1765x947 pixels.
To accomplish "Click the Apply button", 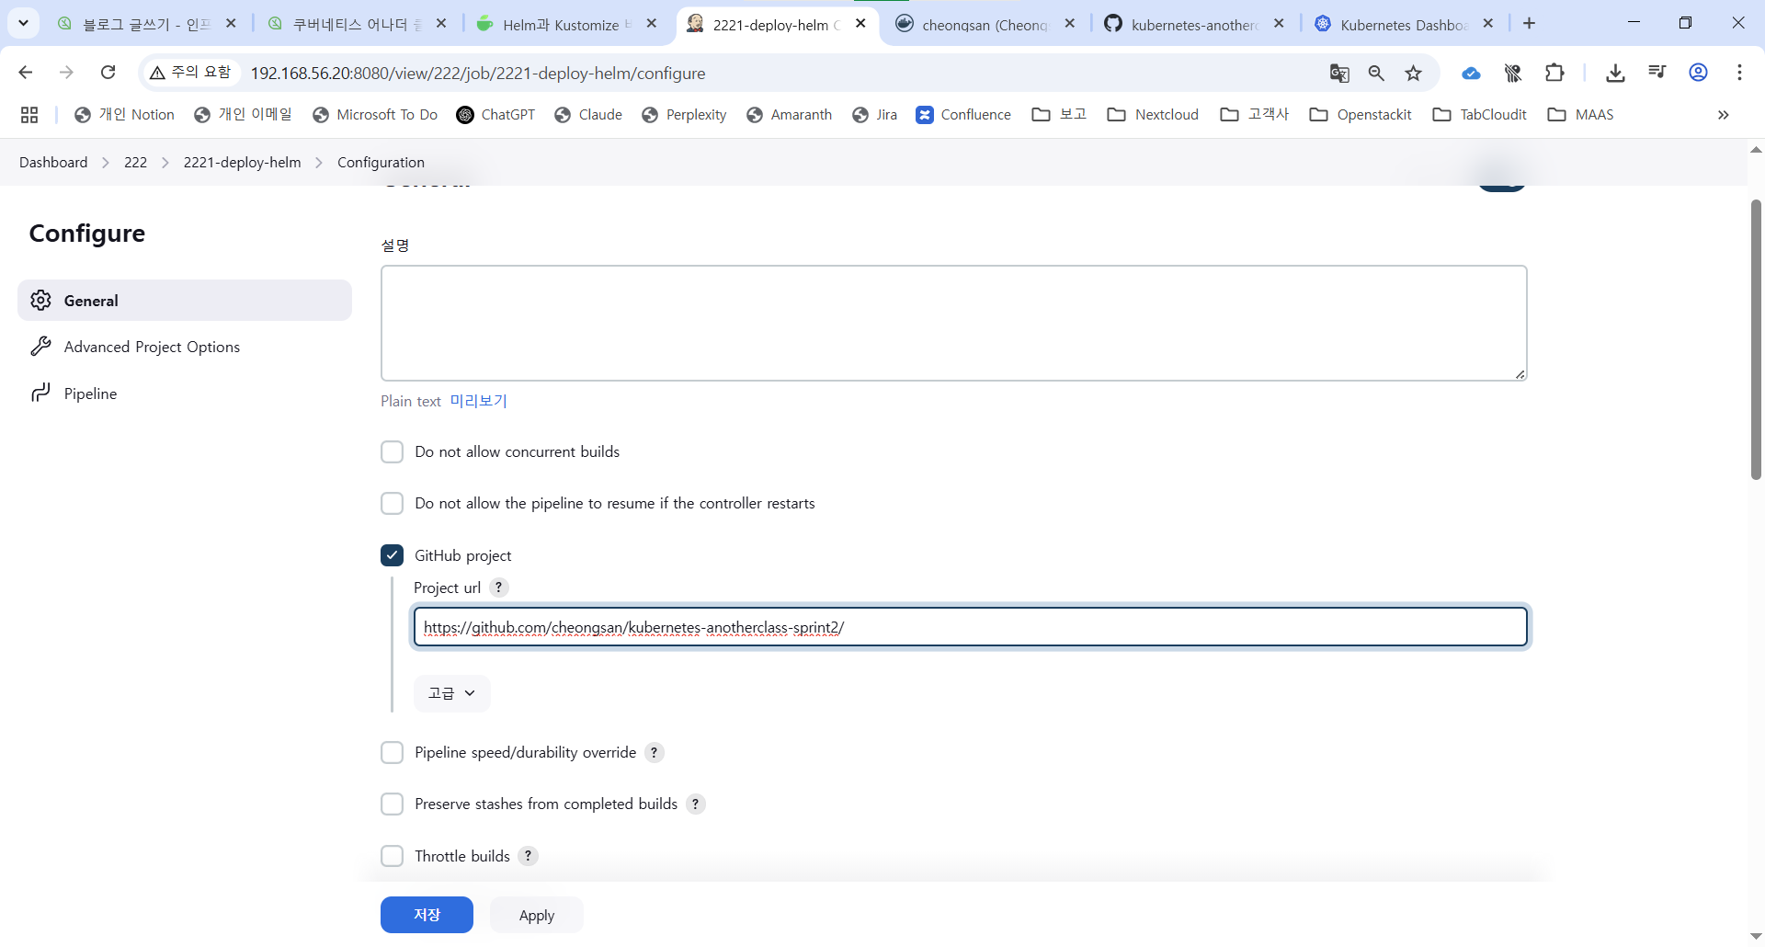I will [x=537, y=915].
